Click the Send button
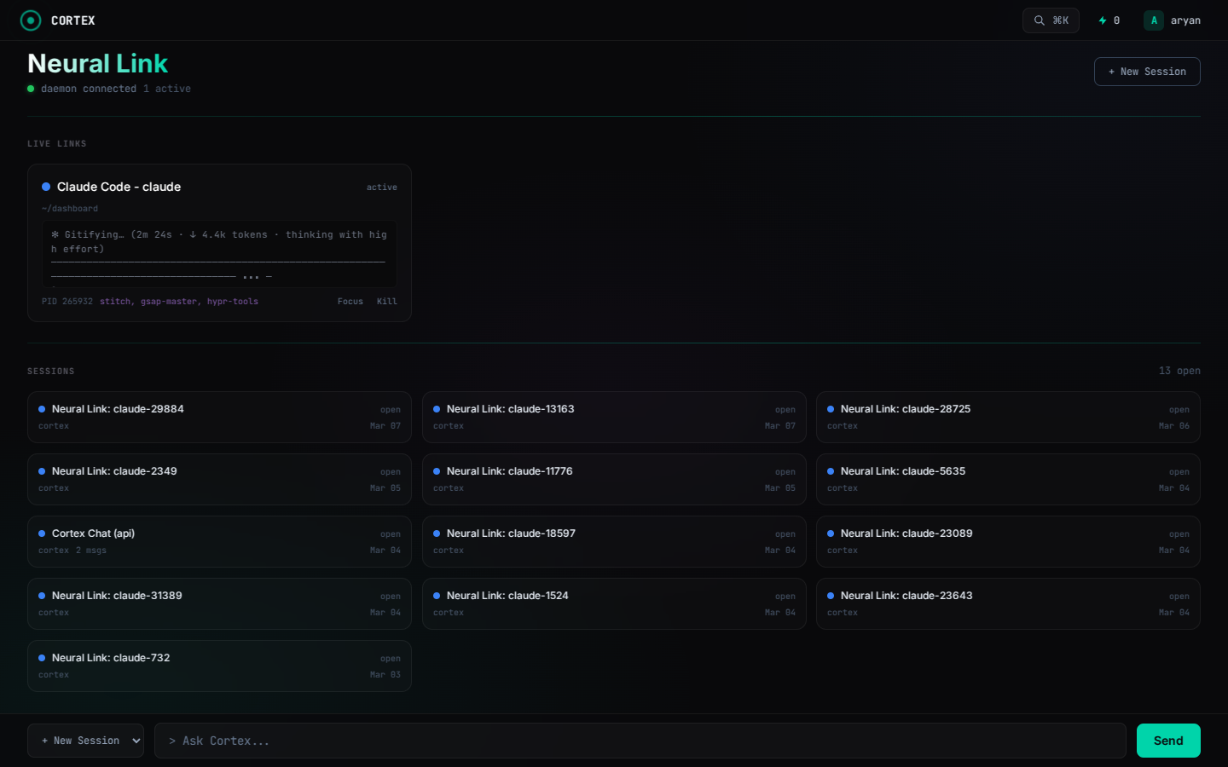The image size is (1228, 767). click(x=1168, y=741)
